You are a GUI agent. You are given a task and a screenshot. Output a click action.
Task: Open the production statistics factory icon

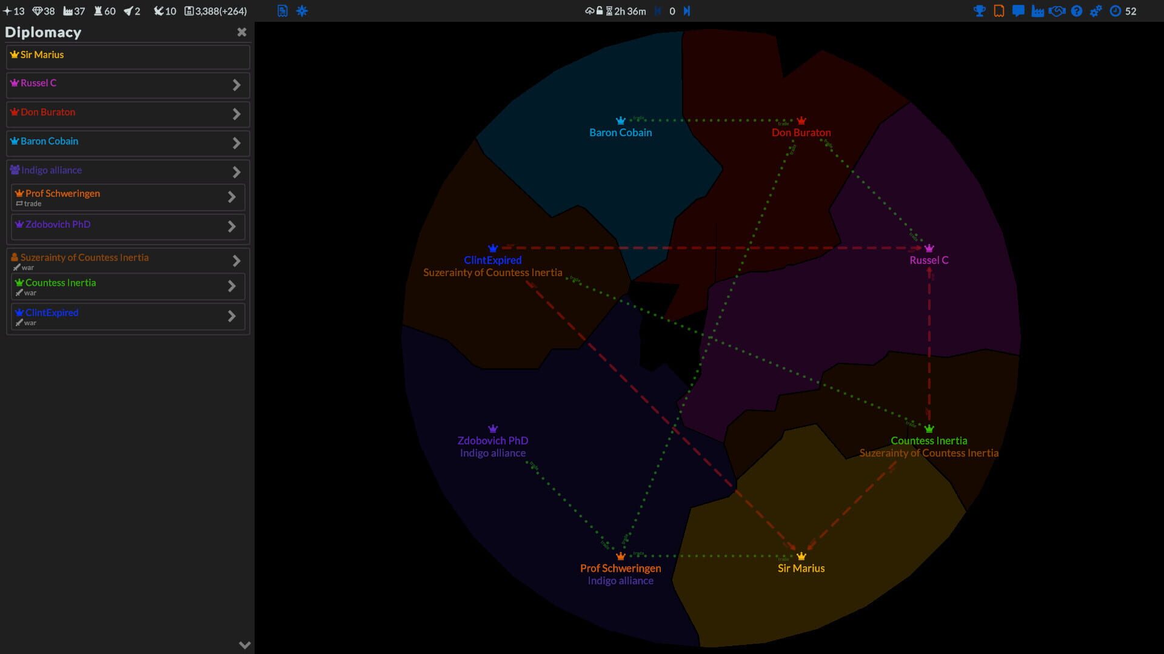click(1037, 10)
